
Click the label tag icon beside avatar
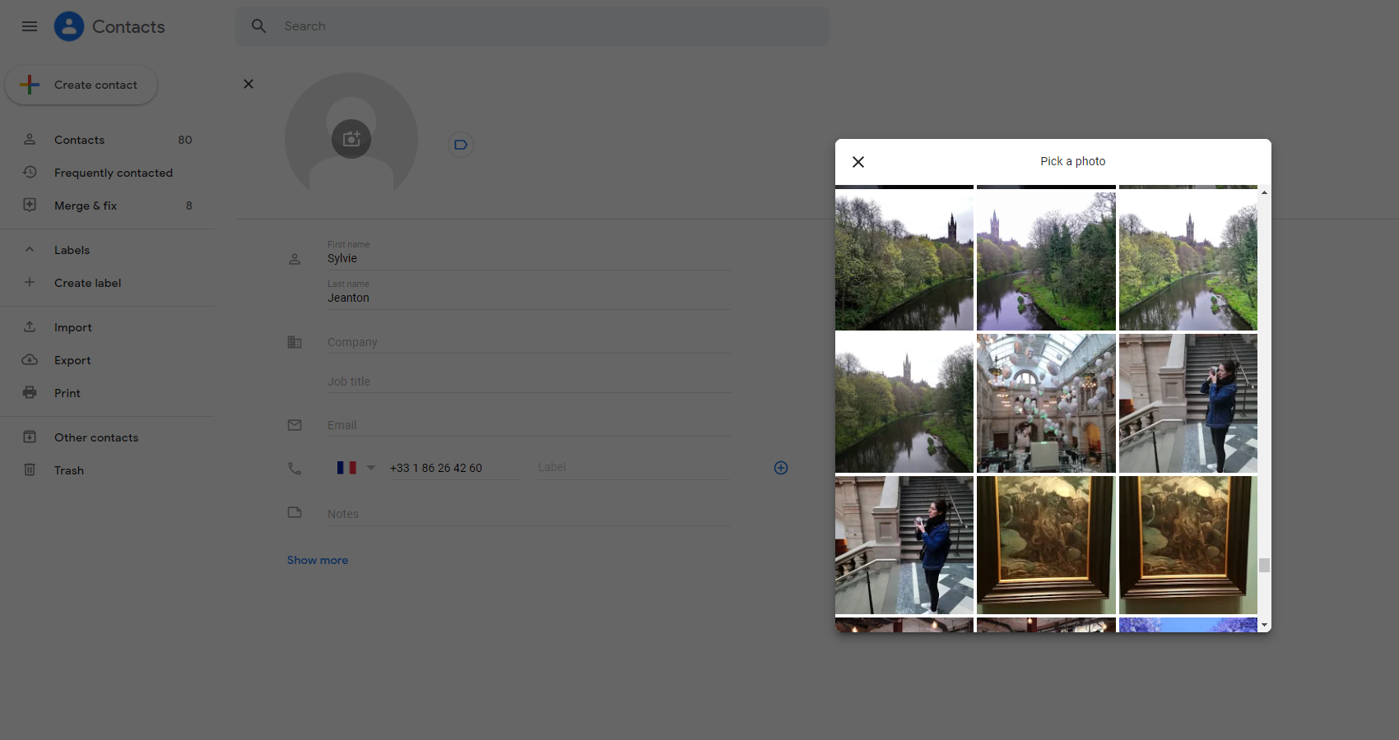(461, 145)
